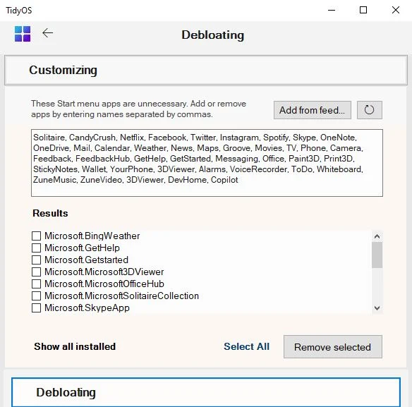This screenshot has width=412, height=407.
Task: Open Add from feed... button
Action: [312, 110]
